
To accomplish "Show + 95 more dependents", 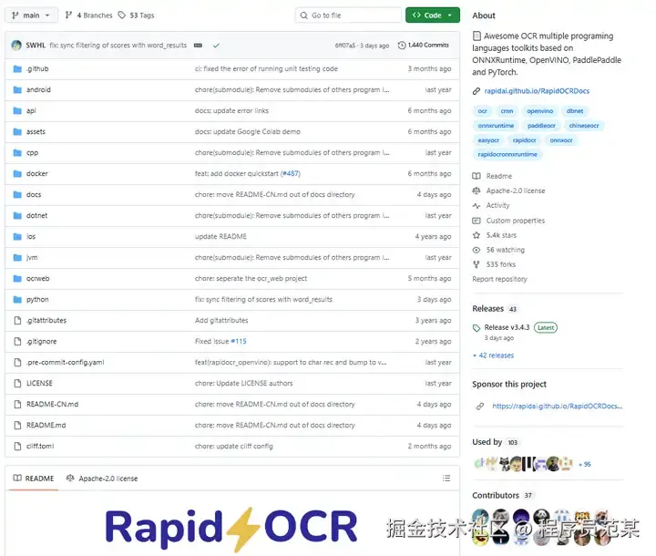I will 585,464.
